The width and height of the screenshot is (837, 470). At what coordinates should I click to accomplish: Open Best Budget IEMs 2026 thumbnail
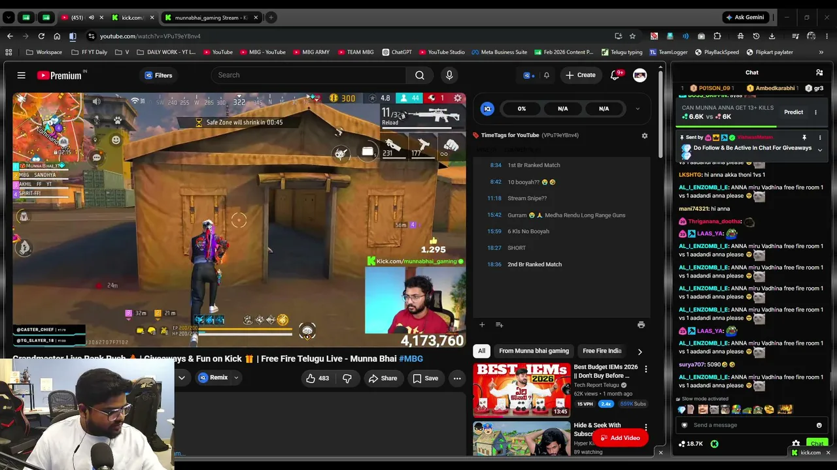pos(522,390)
